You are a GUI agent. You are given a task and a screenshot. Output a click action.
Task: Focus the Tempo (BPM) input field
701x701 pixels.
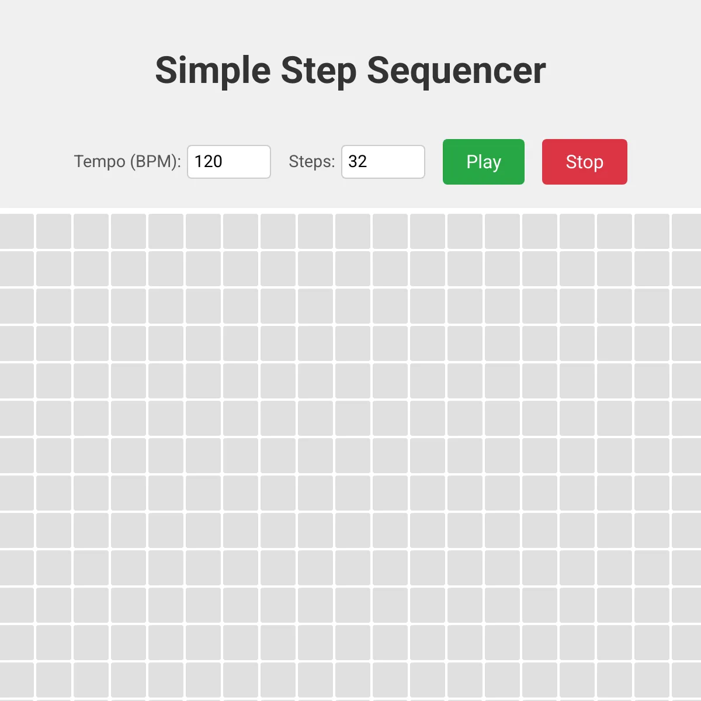pos(228,162)
